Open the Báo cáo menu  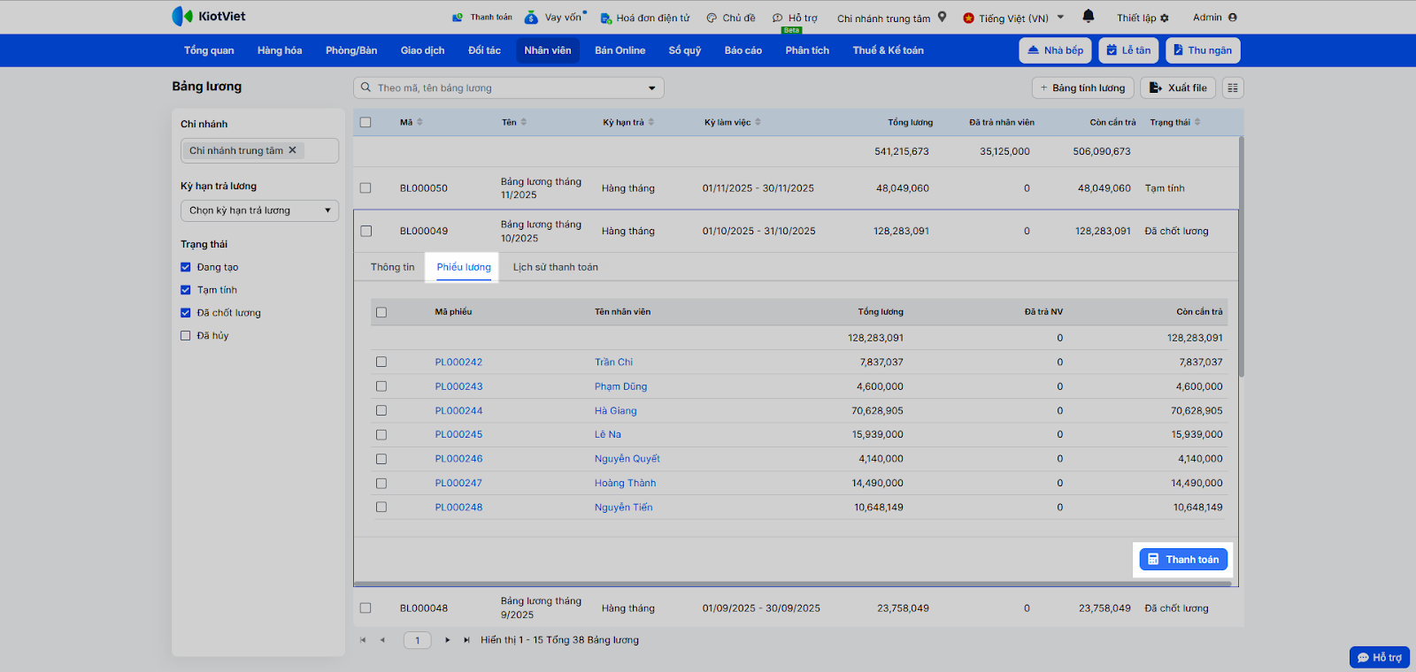[743, 50]
